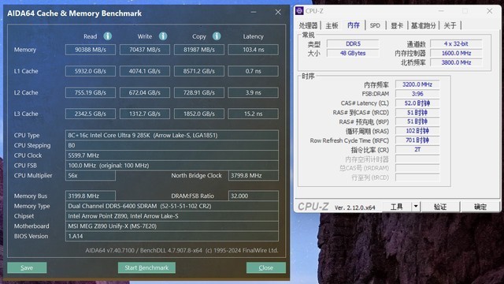Click the 指令比率 (CR) value 2T in CPU-Z

(417, 149)
